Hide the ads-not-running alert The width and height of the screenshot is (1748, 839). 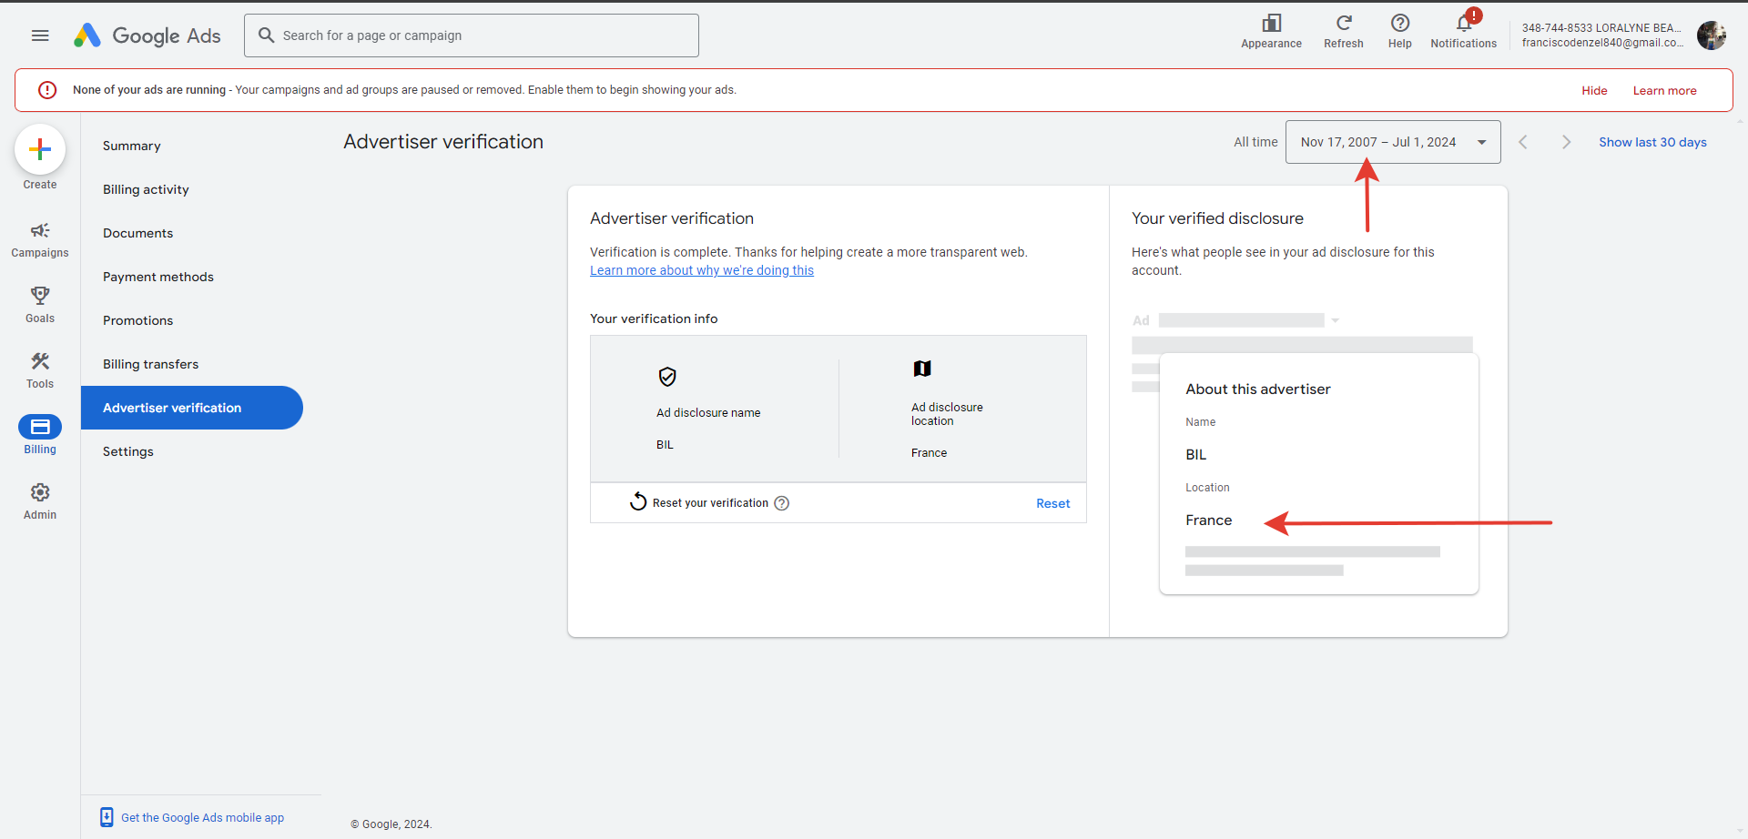click(x=1594, y=90)
